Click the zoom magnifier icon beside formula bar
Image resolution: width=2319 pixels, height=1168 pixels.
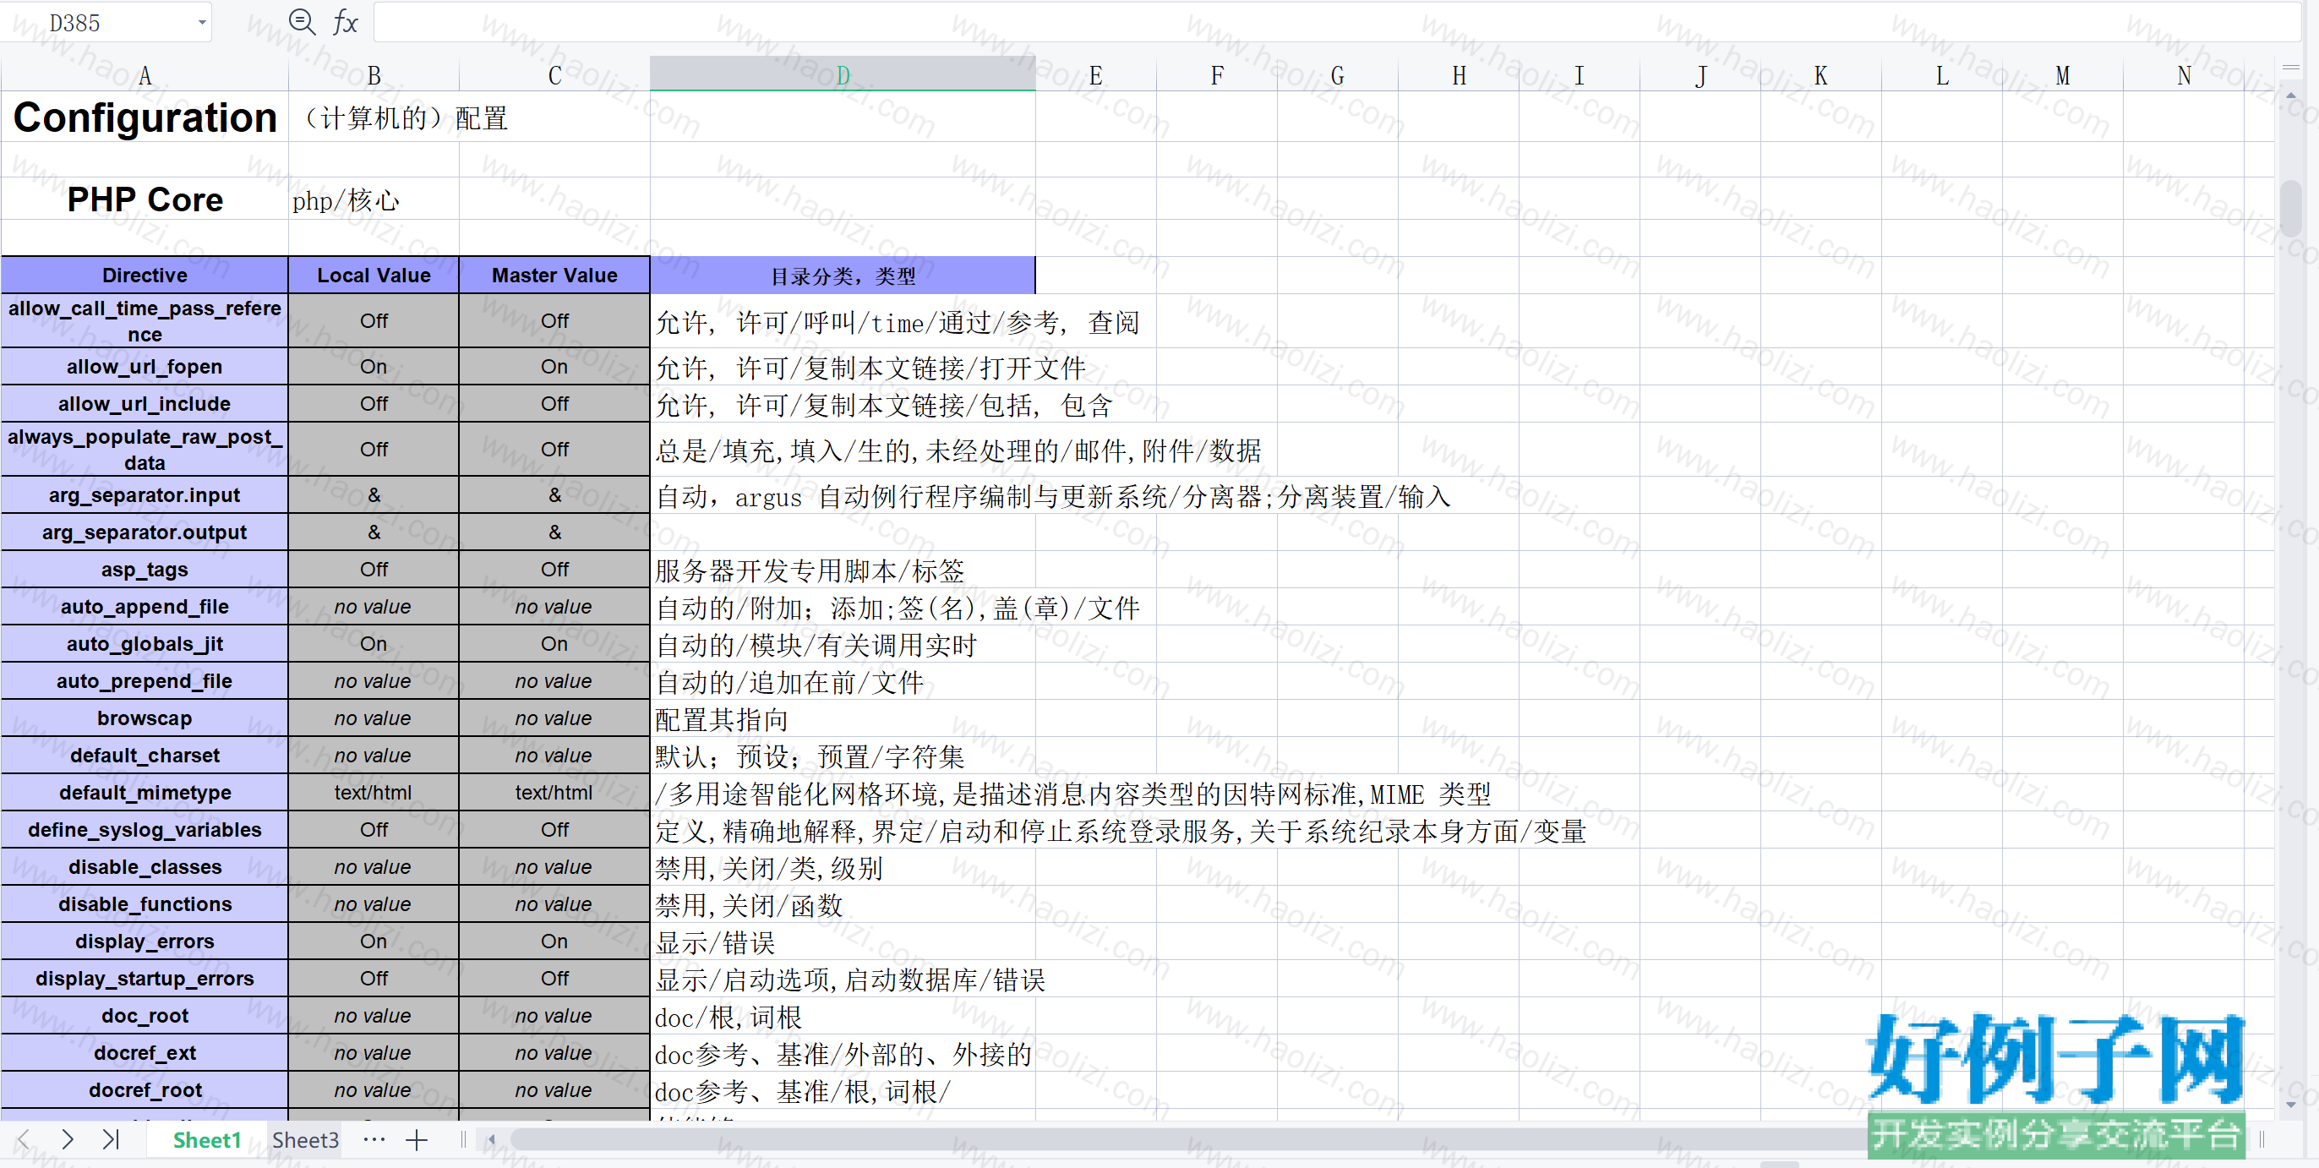(x=302, y=23)
